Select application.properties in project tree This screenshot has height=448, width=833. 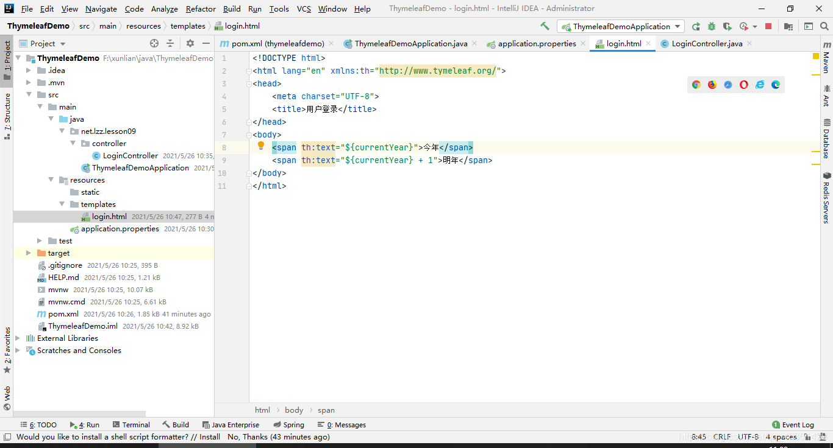(120, 229)
